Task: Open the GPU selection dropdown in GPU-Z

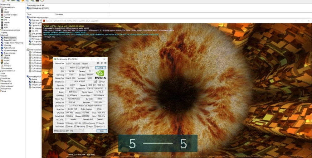Action: 69,131
